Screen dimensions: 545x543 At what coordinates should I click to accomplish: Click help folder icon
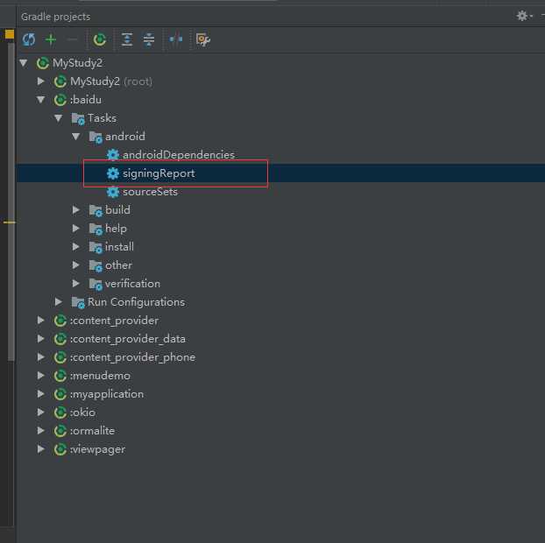96,229
